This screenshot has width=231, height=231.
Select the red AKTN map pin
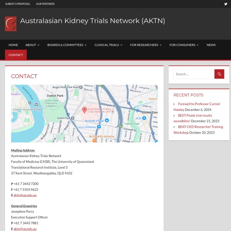(84, 110)
